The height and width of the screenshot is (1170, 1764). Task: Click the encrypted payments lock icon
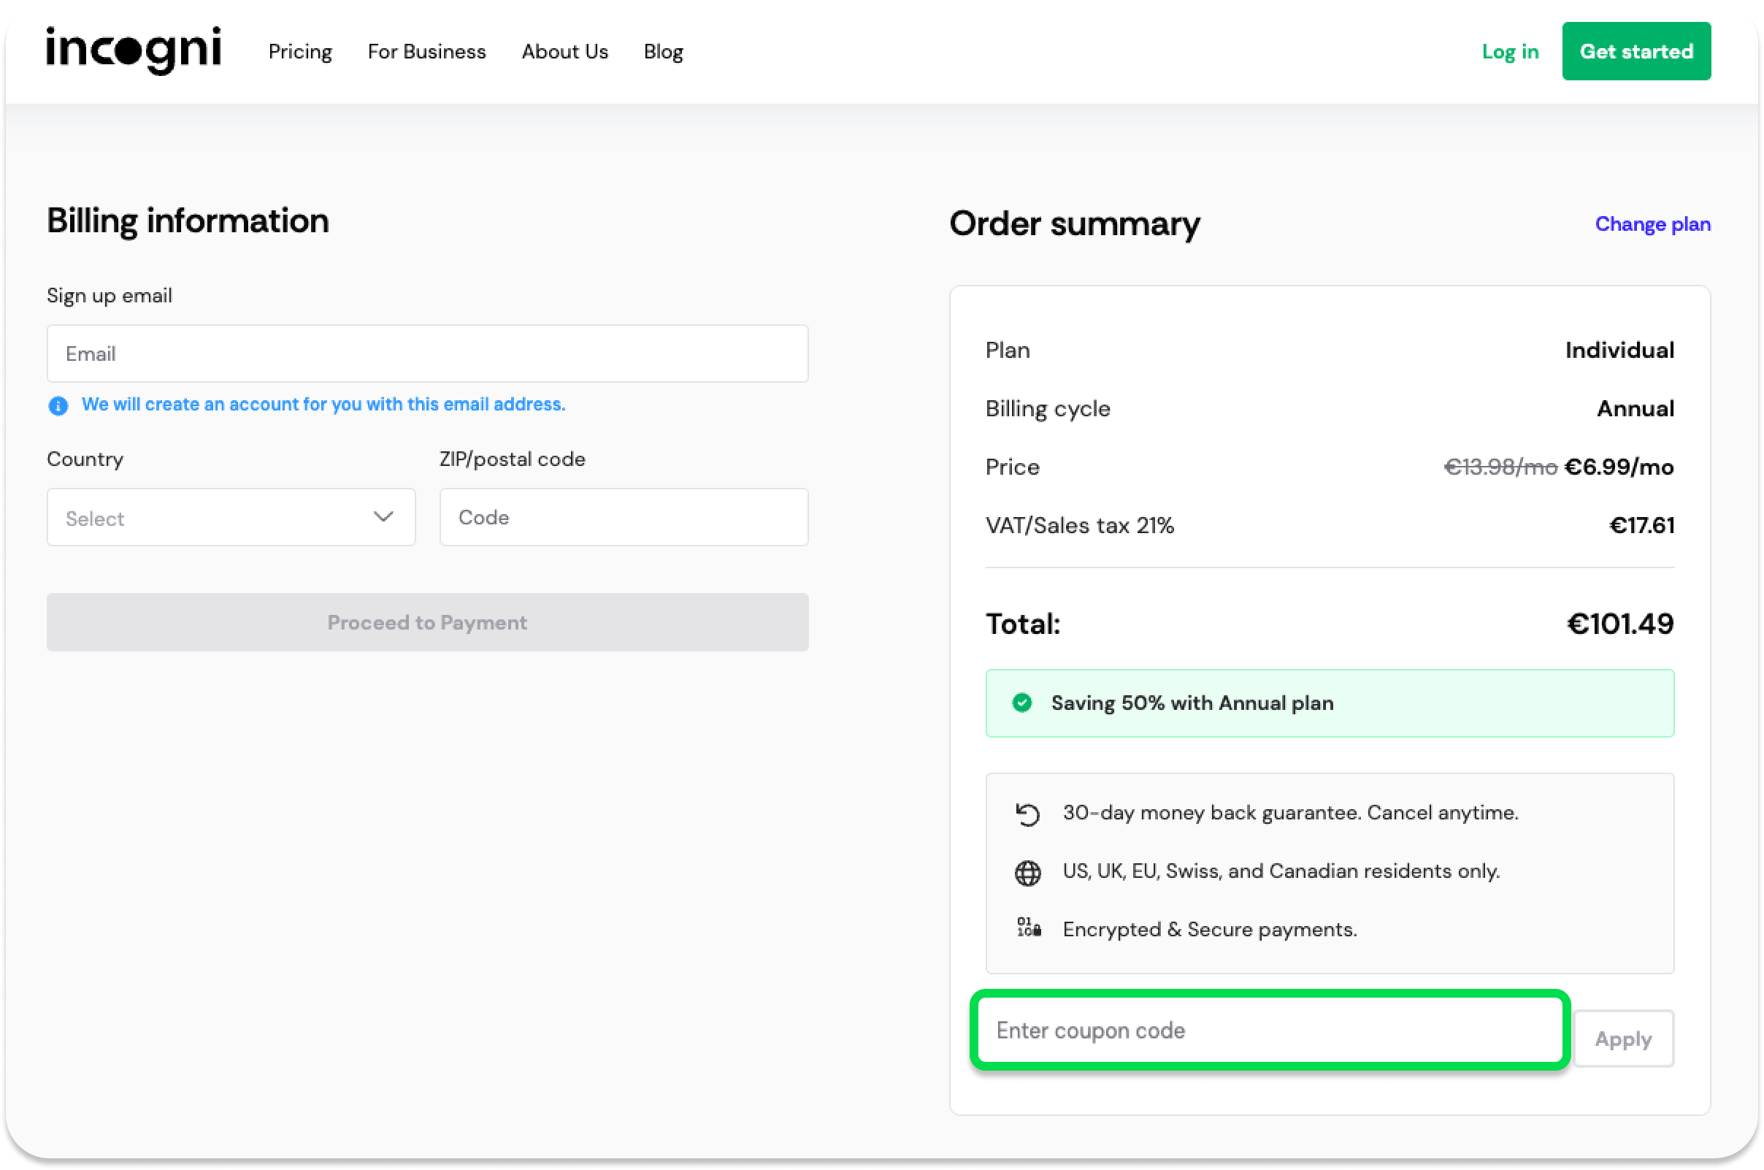click(x=1029, y=928)
